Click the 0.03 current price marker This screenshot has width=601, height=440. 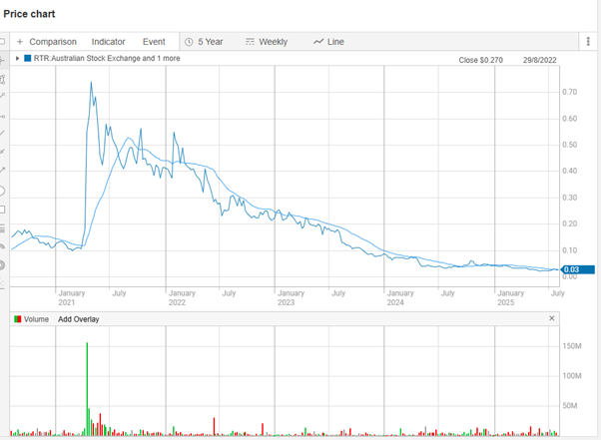pos(577,269)
